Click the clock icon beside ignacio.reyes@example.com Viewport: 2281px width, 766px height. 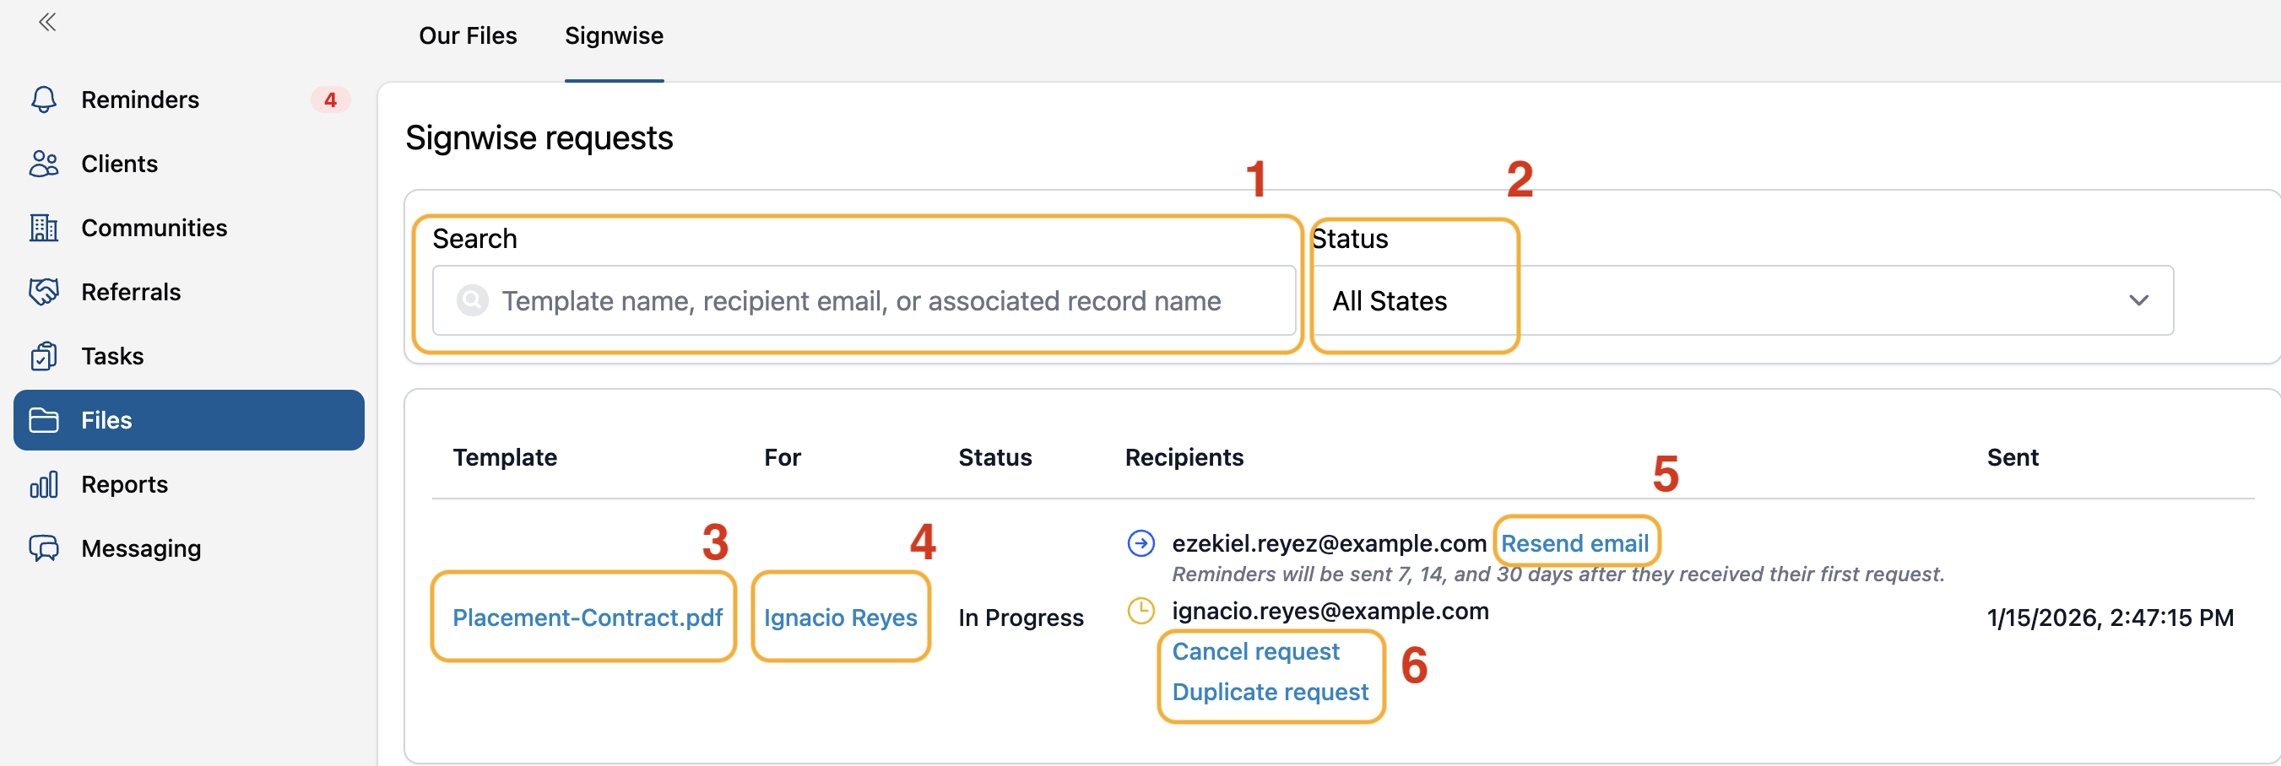click(x=1140, y=610)
